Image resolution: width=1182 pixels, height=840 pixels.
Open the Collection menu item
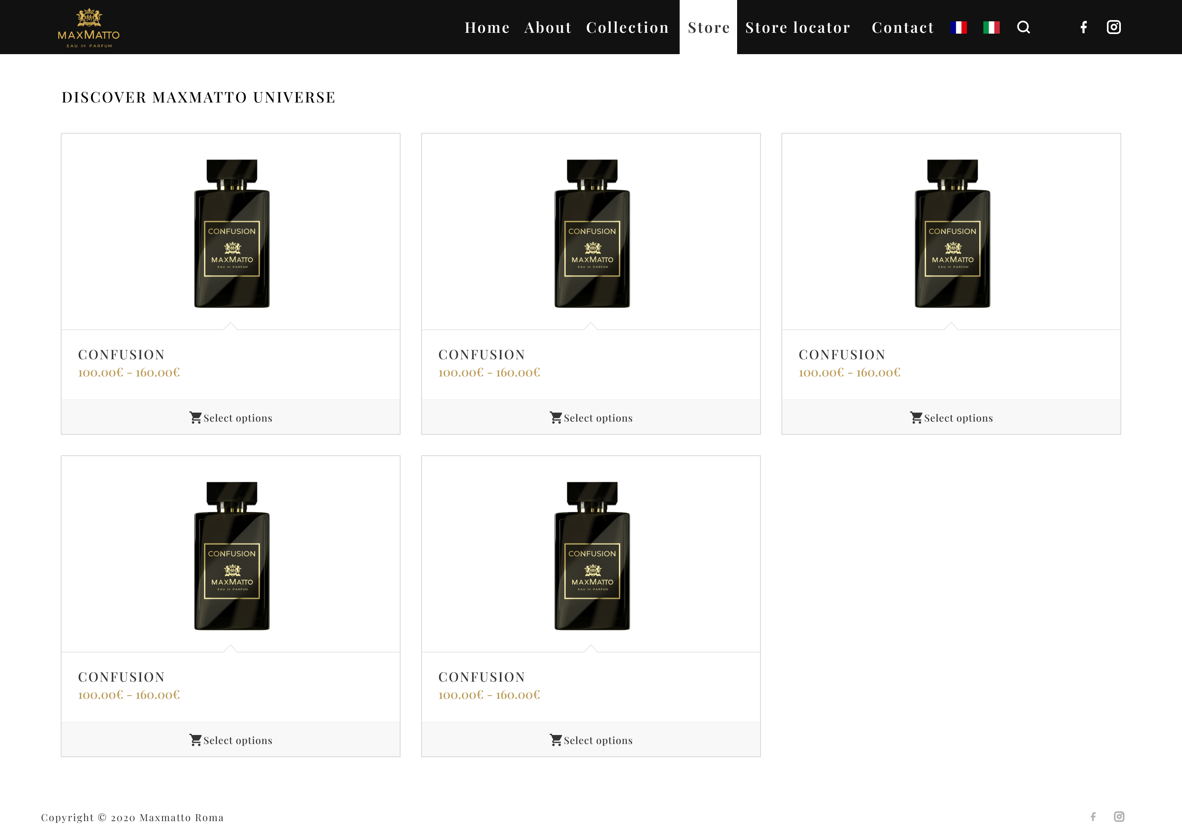click(627, 27)
